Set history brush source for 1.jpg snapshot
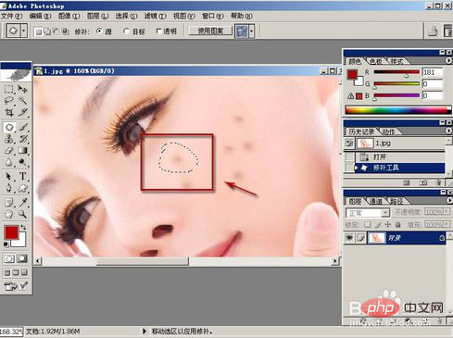 [349, 143]
